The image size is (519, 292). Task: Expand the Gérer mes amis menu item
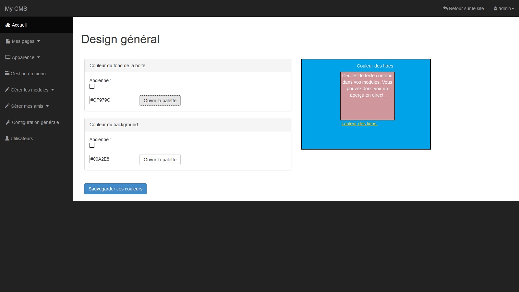[27, 106]
